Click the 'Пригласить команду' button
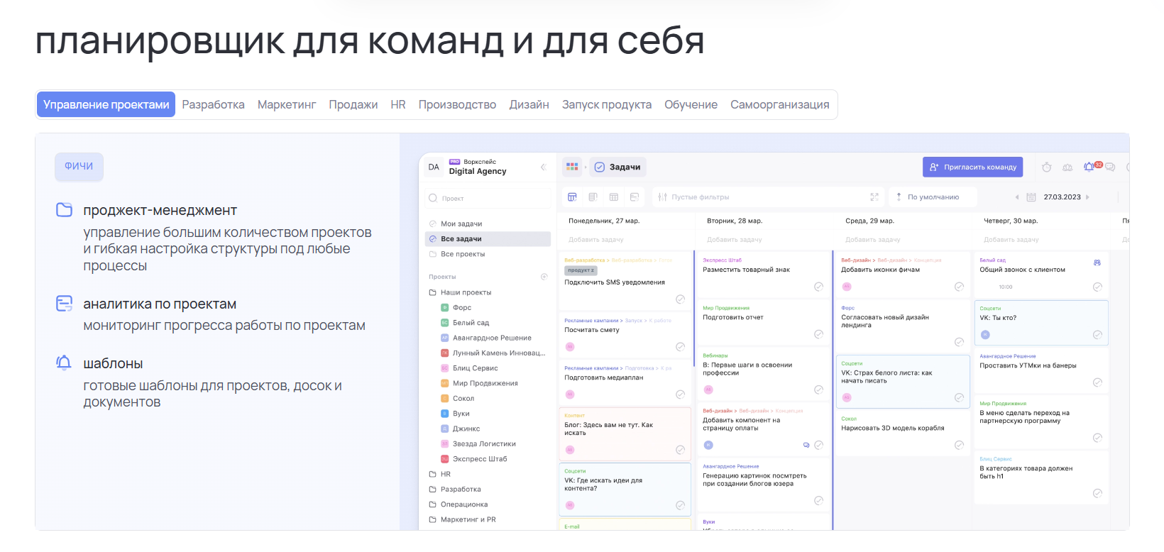The image size is (1164, 552). (x=972, y=167)
